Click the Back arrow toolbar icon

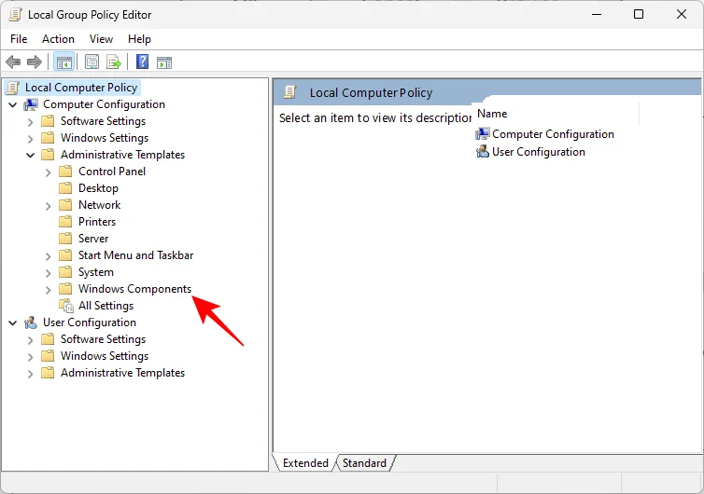[13, 62]
